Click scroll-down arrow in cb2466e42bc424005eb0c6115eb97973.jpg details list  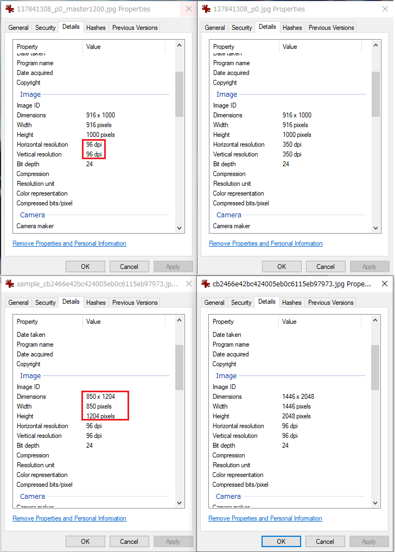(x=375, y=503)
